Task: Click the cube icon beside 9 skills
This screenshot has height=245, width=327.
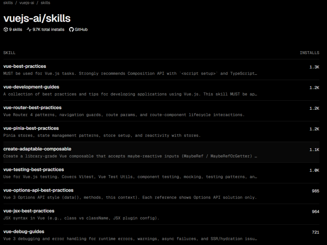Action: (x=5, y=29)
